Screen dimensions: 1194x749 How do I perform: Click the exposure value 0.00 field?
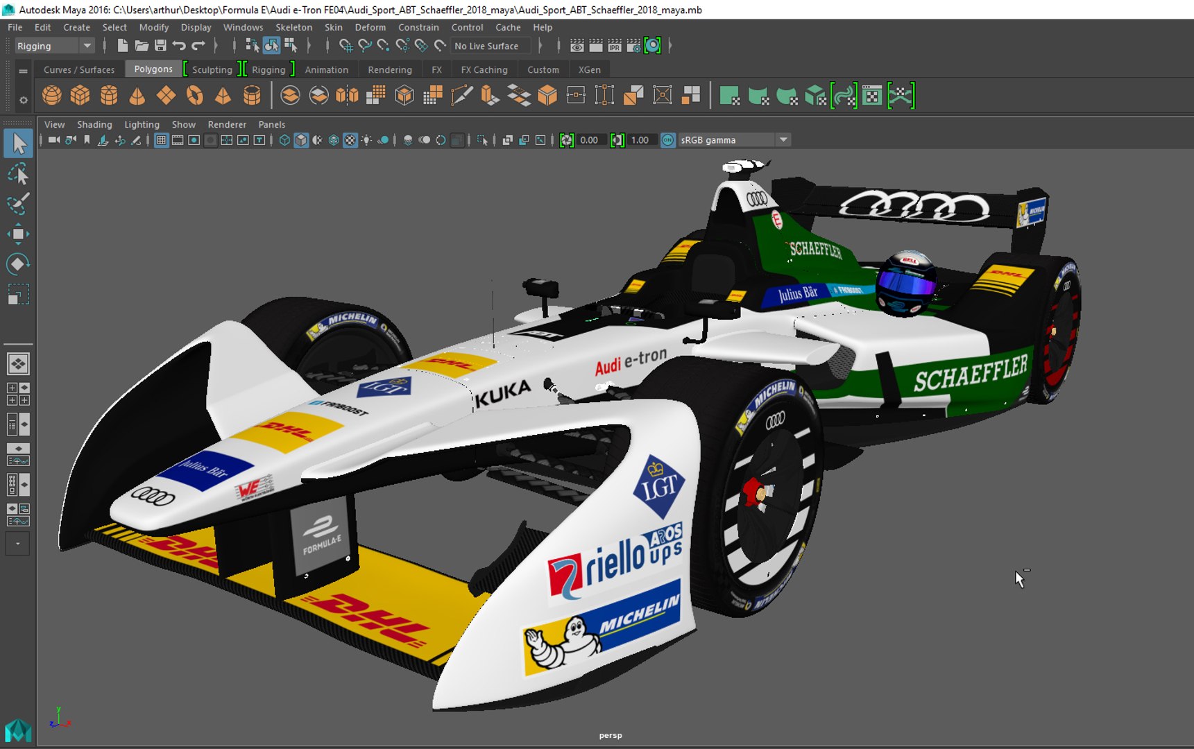[591, 140]
